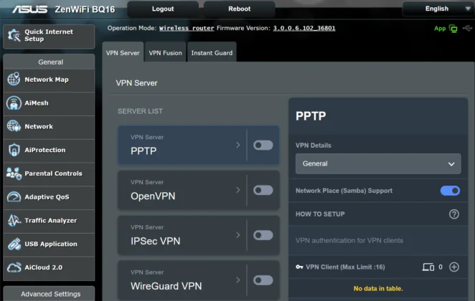This screenshot has height=301, width=475.
Task: Click the USB Application icon
Action: pos(14,244)
